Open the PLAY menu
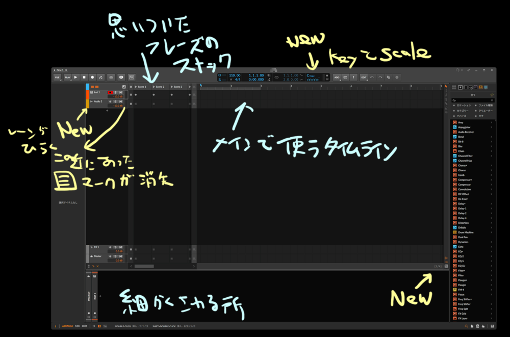 [67, 77]
